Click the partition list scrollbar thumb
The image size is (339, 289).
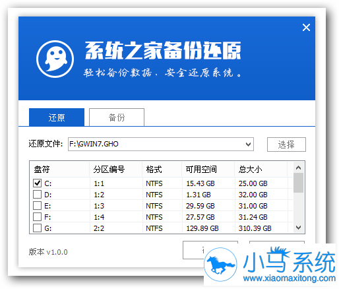[298, 183]
